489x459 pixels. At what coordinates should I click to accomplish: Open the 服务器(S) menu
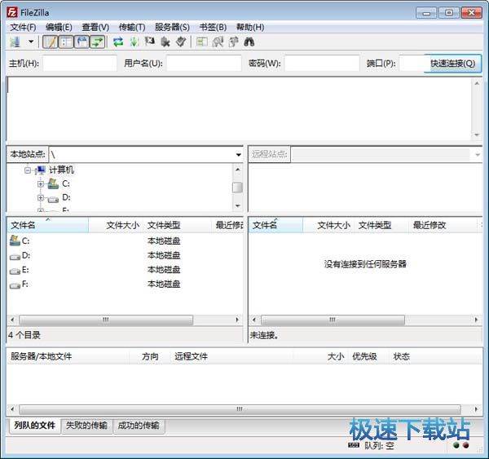pos(171,27)
